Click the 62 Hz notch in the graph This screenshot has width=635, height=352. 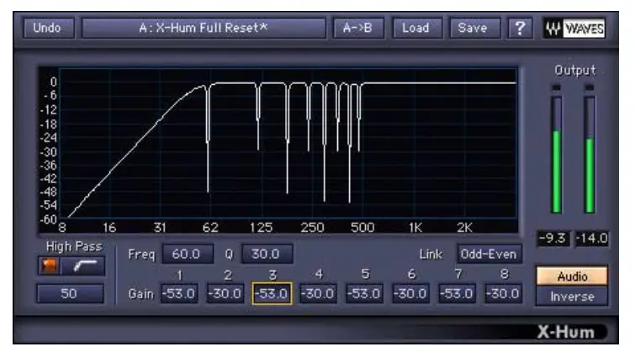coord(208,138)
